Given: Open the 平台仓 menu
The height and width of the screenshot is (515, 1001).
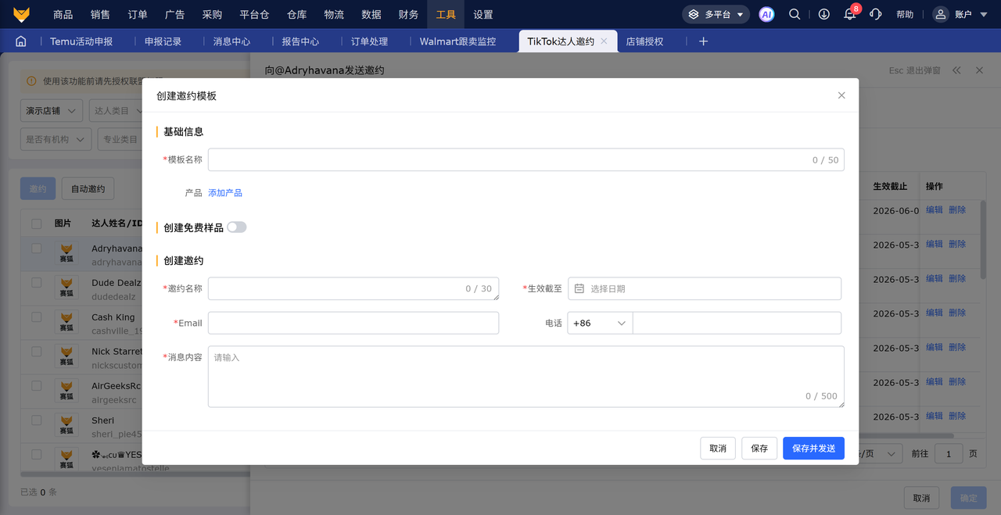Looking at the screenshot, I should pos(255,14).
